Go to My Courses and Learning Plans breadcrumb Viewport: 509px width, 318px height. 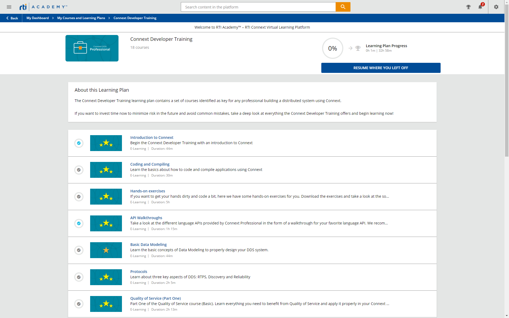[81, 18]
